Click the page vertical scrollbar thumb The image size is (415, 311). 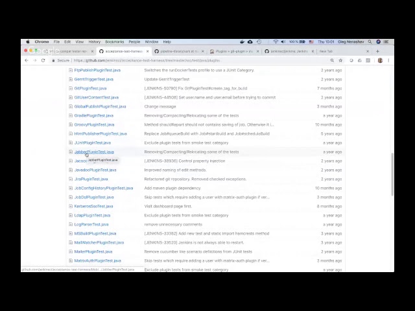(392, 174)
